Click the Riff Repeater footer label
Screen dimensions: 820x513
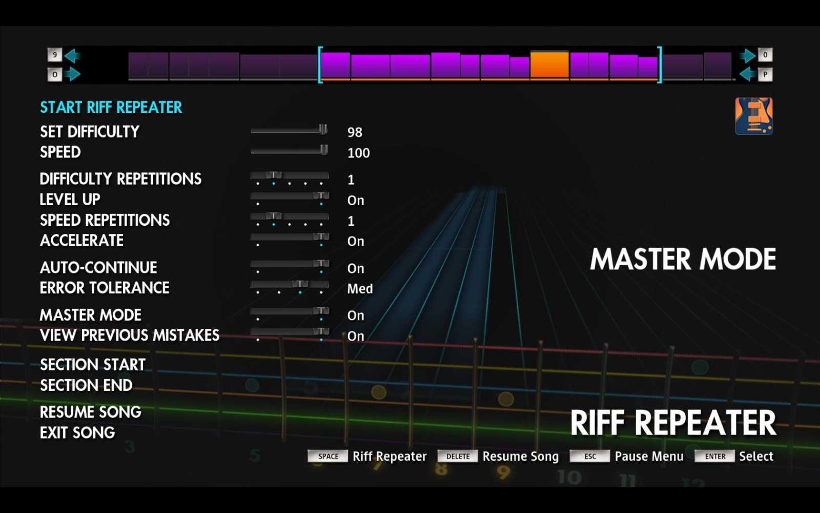(x=389, y=456)
